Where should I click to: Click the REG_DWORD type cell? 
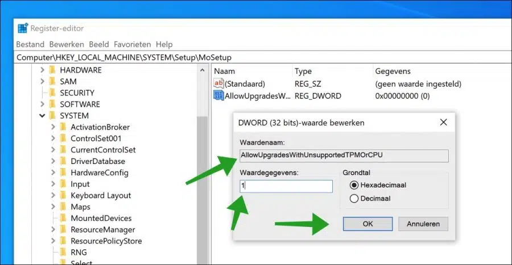317,96
